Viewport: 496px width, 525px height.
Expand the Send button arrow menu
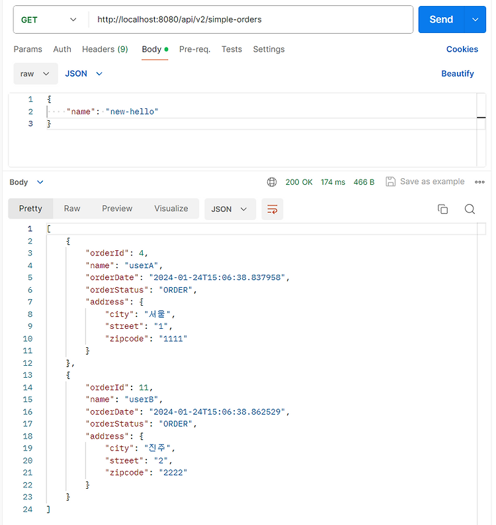pos(475,19)
